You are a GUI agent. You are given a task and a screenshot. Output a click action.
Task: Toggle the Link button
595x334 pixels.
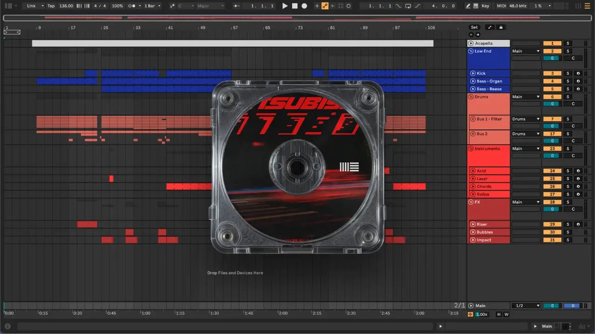[x=32, y=6]
